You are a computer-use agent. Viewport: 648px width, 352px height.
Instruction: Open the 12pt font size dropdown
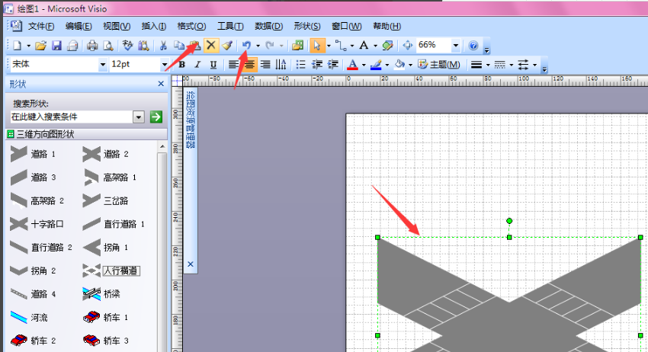point(168,65)
